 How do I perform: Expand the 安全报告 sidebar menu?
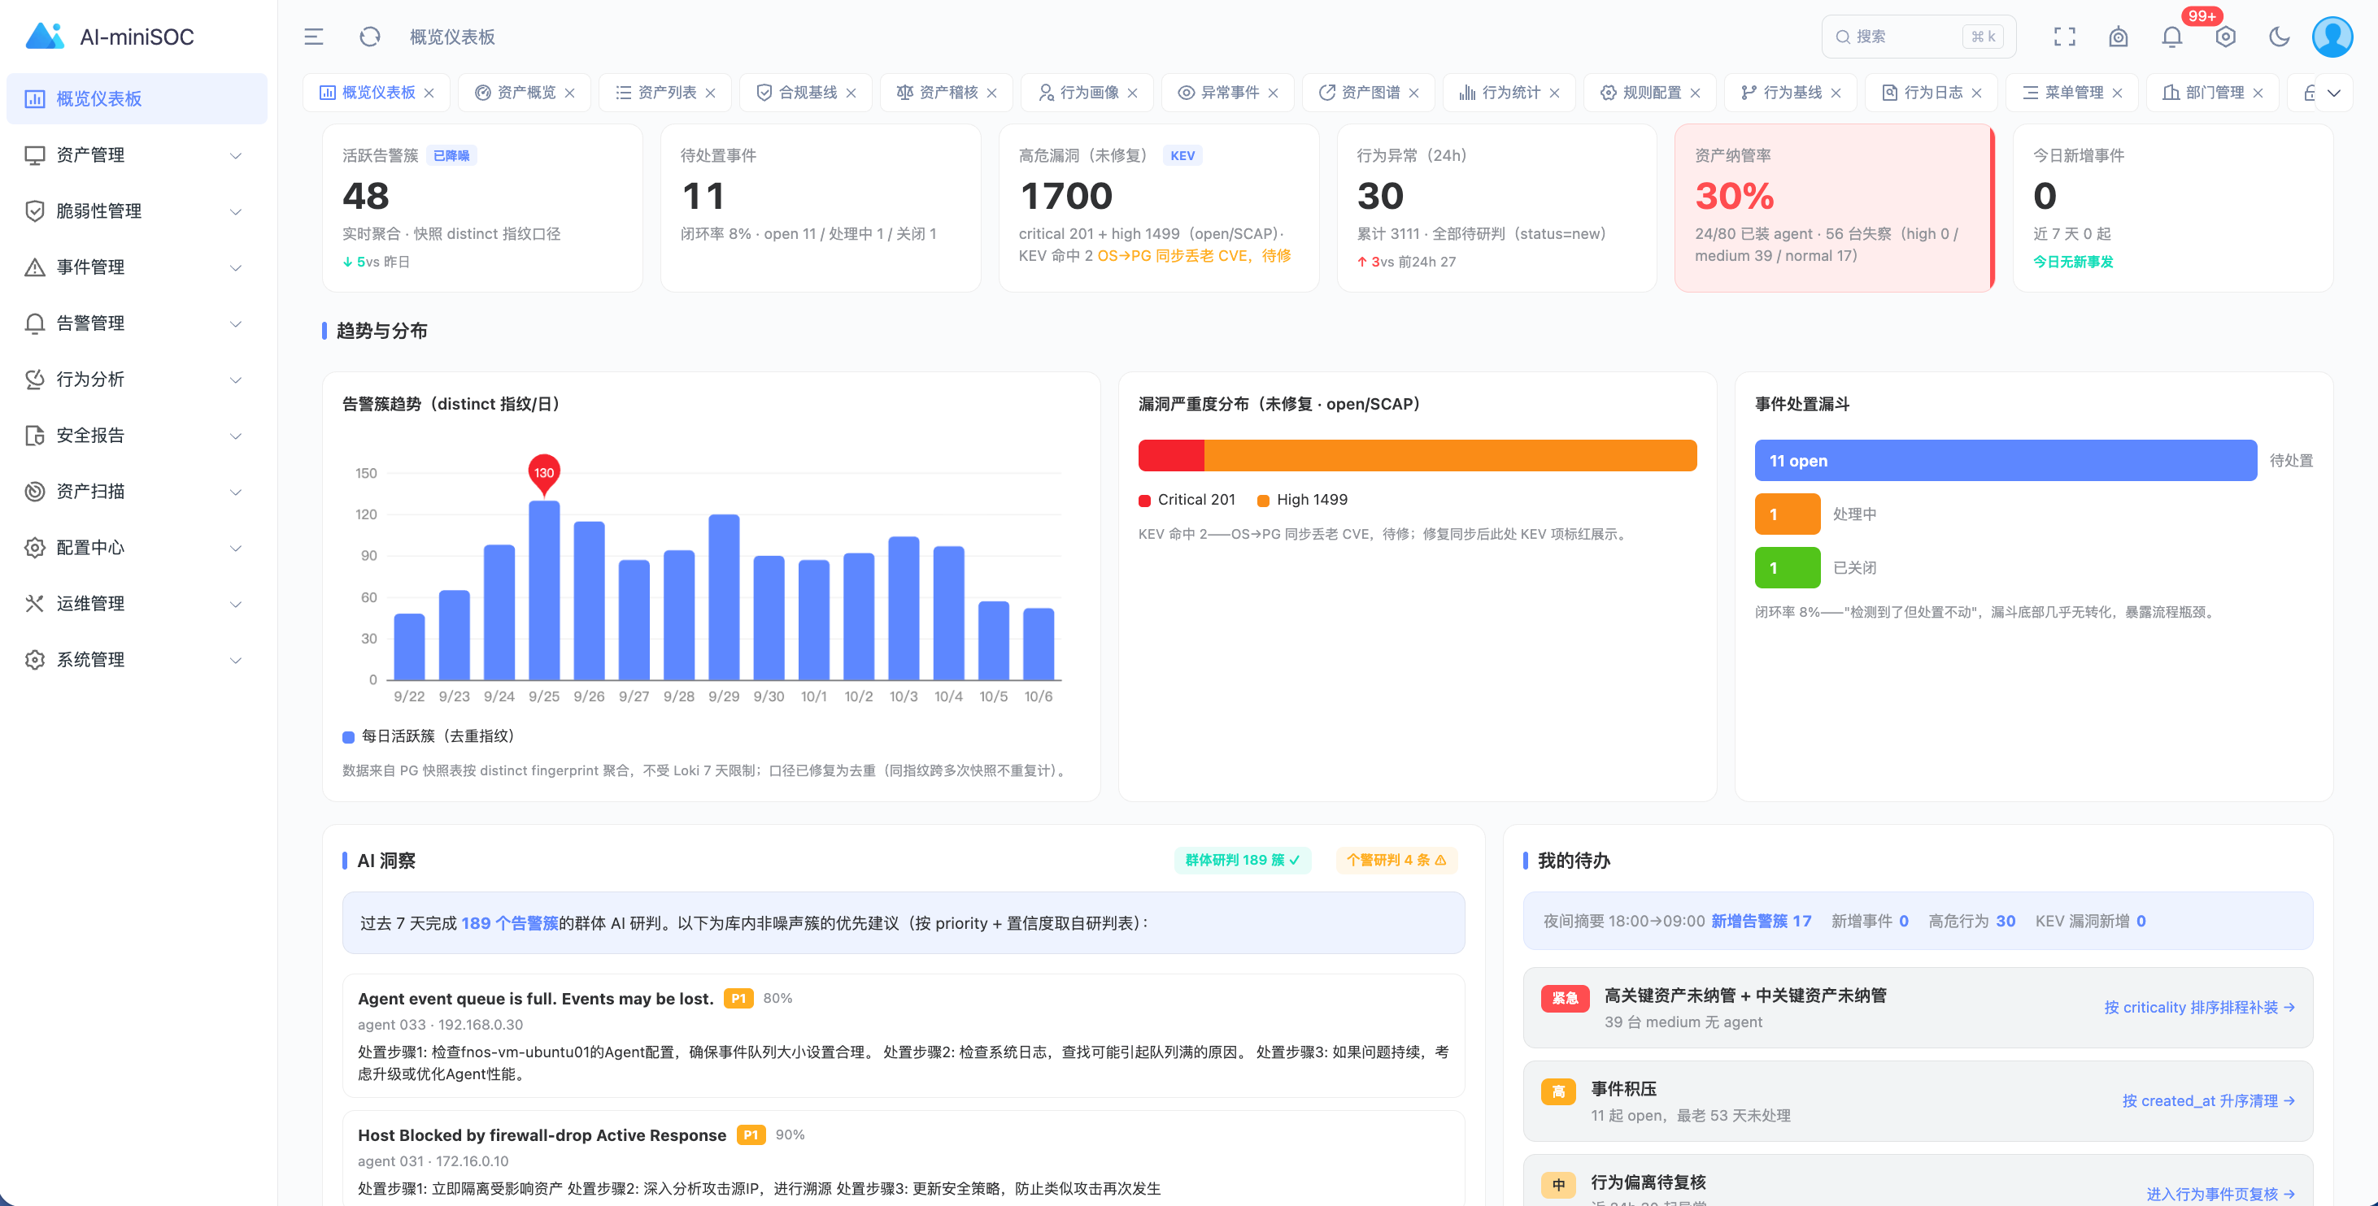(x=137, y=436)
